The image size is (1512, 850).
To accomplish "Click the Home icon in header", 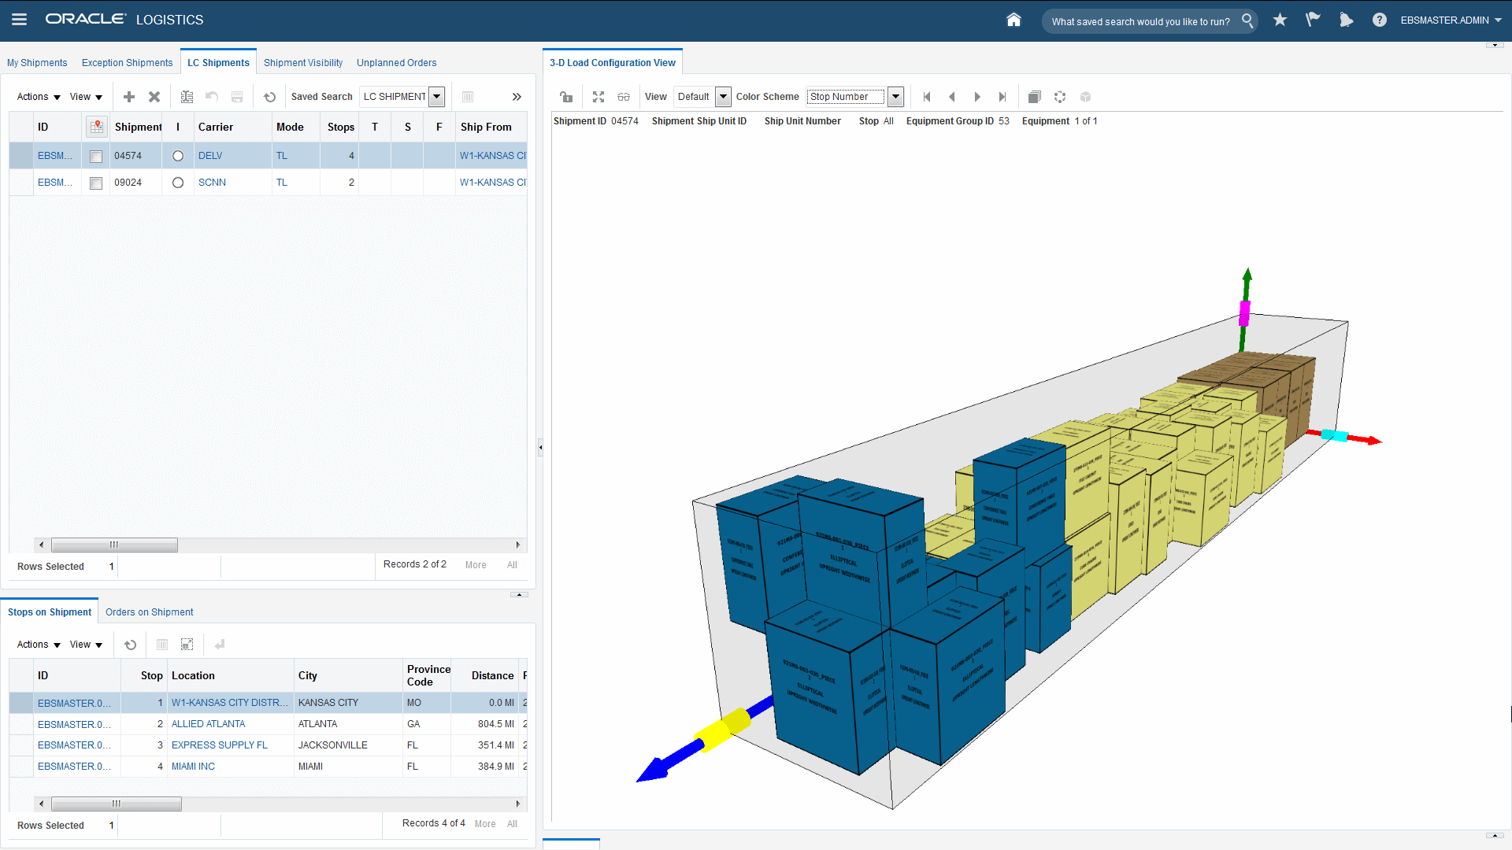I will click(1014, 20).
